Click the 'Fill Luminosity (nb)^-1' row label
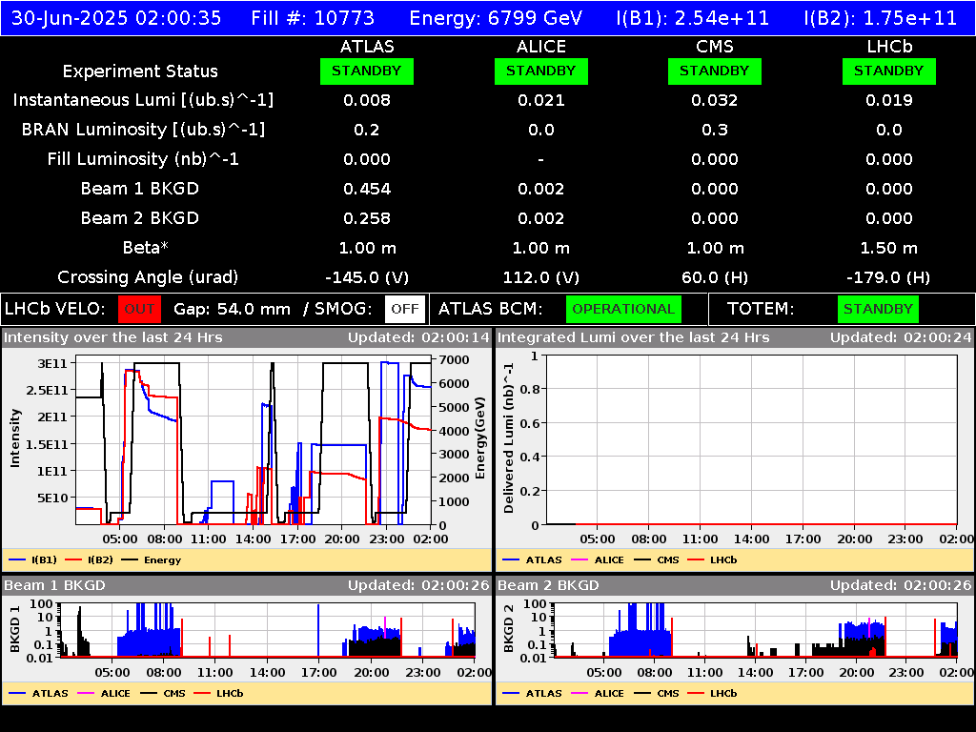 pos(143,159)
